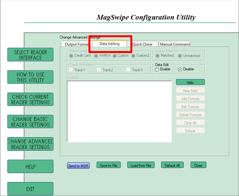Click the HELP sidebar button

pos(30,167)
